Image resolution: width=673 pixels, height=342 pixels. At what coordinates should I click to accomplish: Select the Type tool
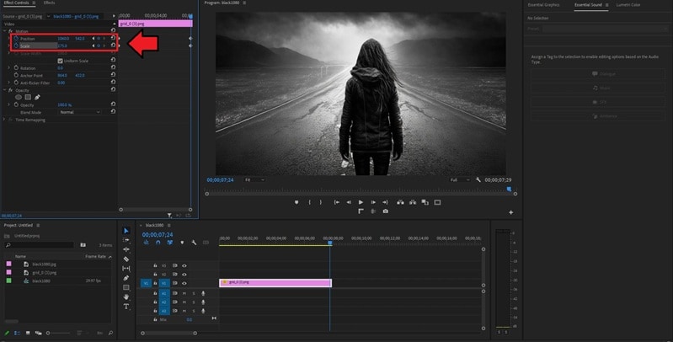tap(126, 307)
